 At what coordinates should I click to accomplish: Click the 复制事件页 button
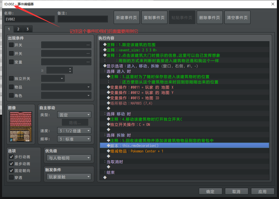[x=154, y=18]
